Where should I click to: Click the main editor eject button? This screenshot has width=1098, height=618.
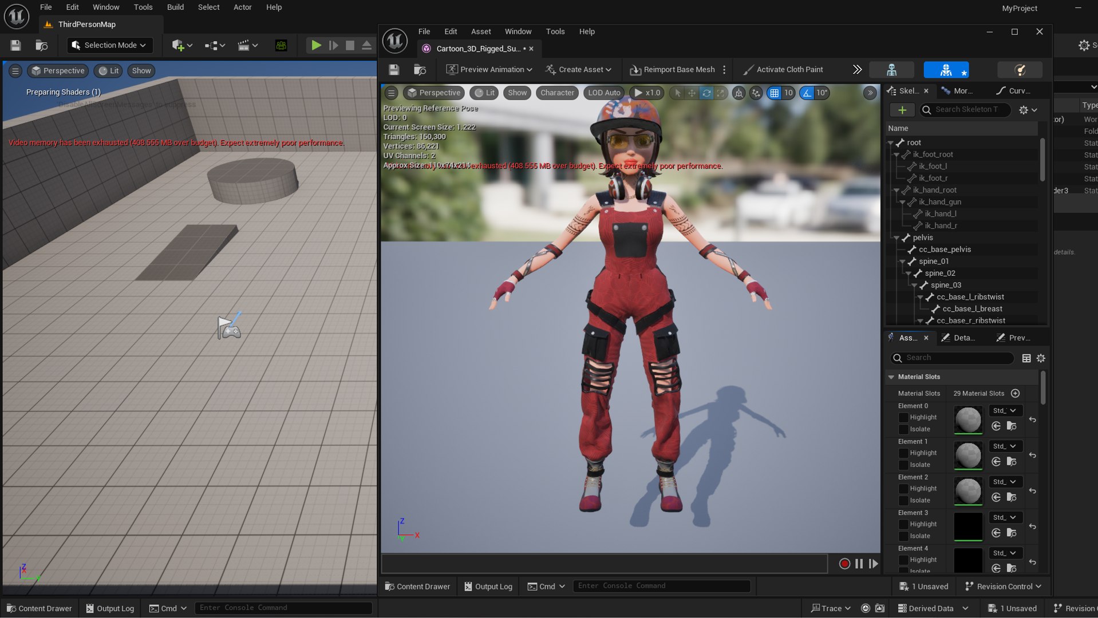coord(366,45)
